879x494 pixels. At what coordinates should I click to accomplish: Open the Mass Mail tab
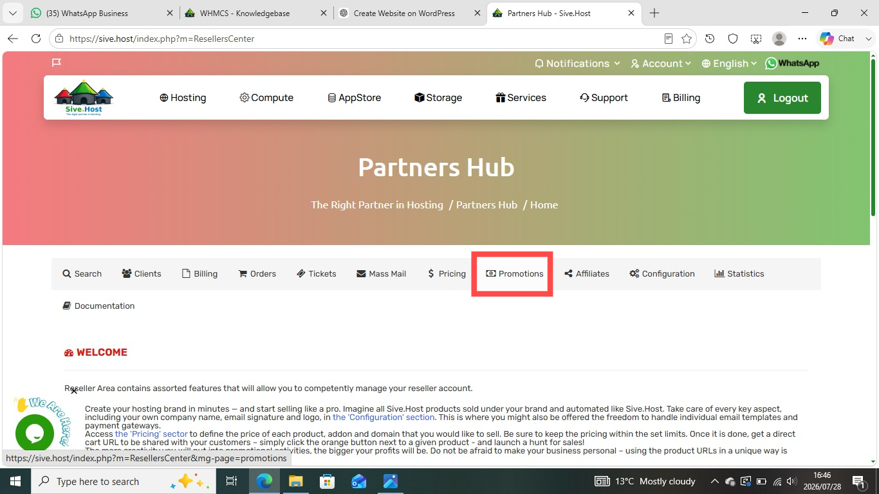click(x=381, y=274)
